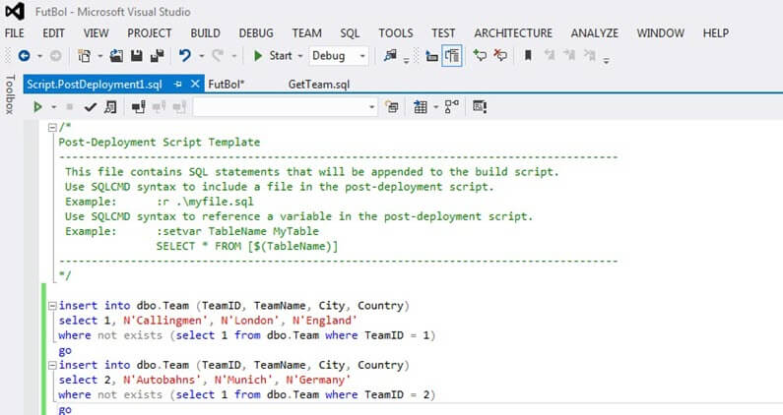Click the Navigate Backward icon
This screenshot has width=783, height=415.
(24, 56)
